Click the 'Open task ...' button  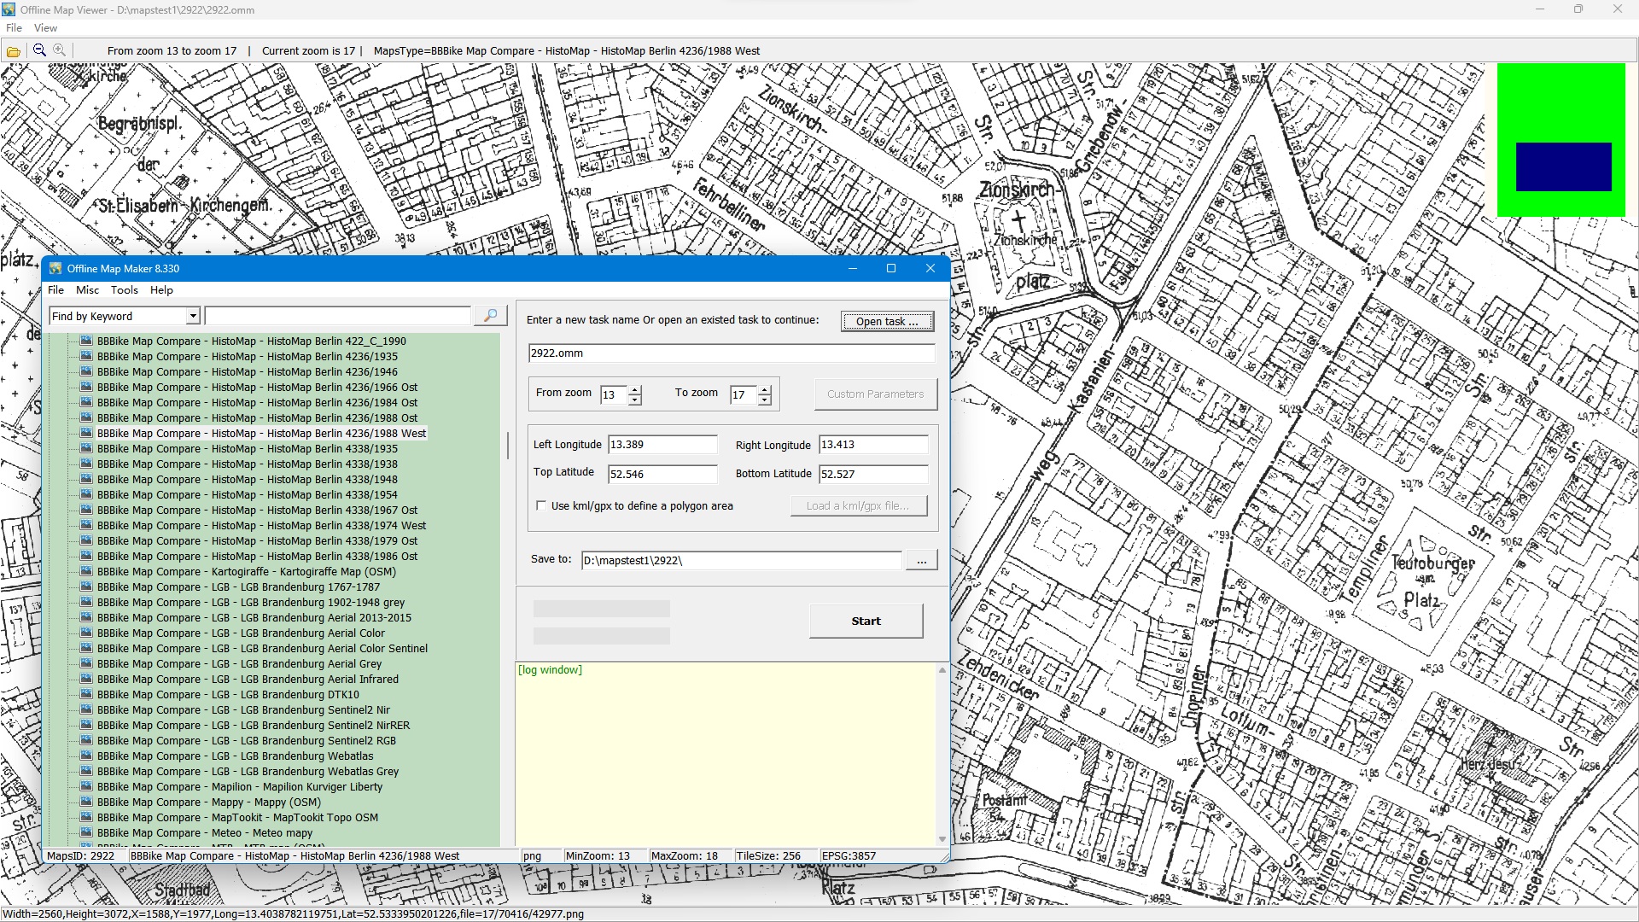tap(887, 321)
